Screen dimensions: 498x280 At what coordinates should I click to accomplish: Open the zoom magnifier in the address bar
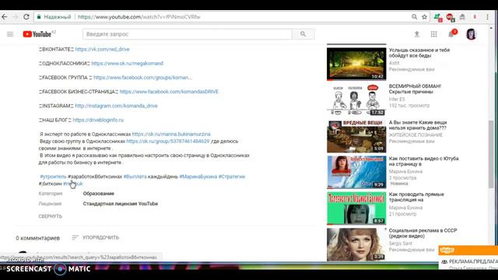pyautogui.click(x=414, y=17)
